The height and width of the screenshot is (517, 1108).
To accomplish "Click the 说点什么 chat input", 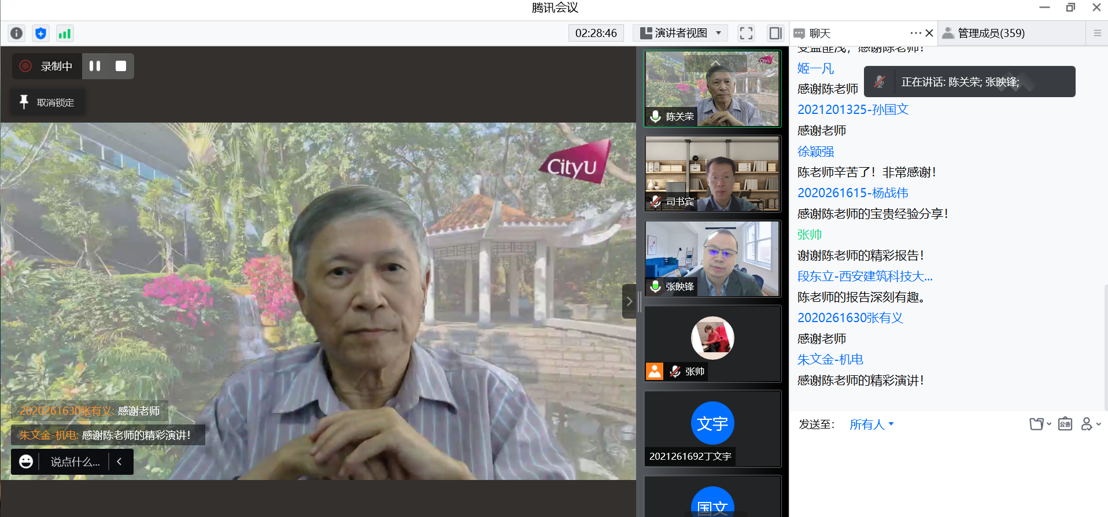I will [x=75, y=461].
